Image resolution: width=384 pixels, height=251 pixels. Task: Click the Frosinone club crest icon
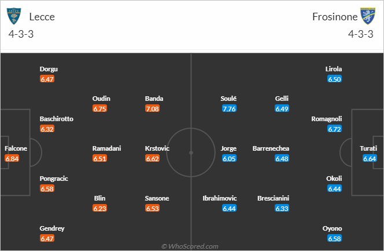coord(368,16)
